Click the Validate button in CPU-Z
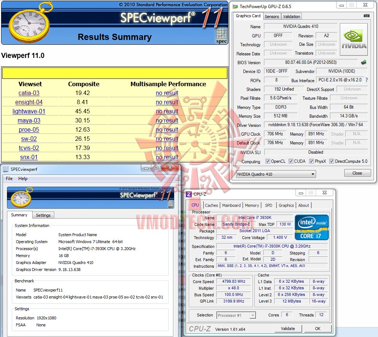 click(x=288, y=329)
